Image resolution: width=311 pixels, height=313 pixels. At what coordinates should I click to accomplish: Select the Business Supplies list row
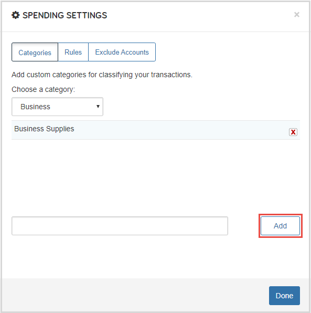[156, 130]
